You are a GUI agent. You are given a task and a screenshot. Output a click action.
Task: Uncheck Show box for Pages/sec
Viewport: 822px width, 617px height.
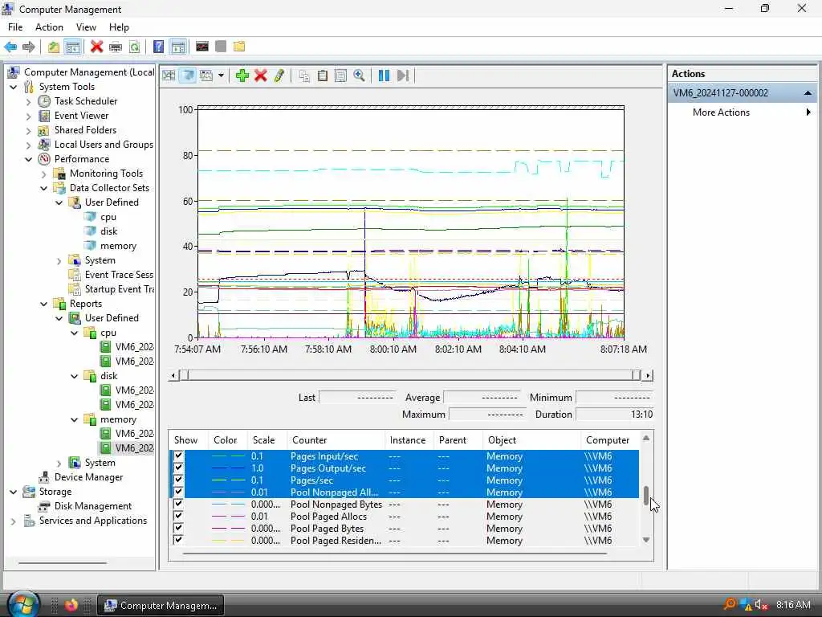(x=178, y=480)
